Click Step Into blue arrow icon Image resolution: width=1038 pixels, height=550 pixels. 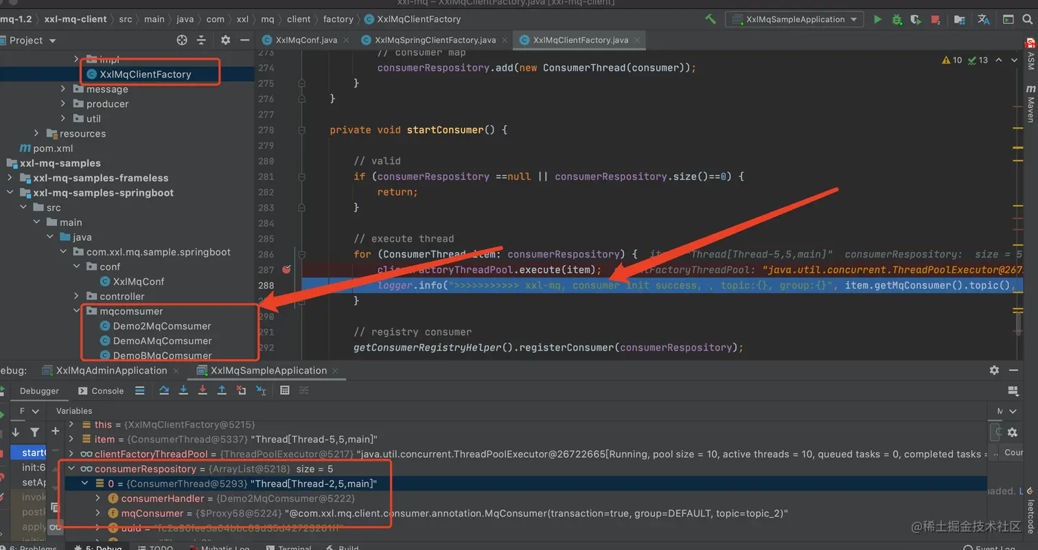183,391
